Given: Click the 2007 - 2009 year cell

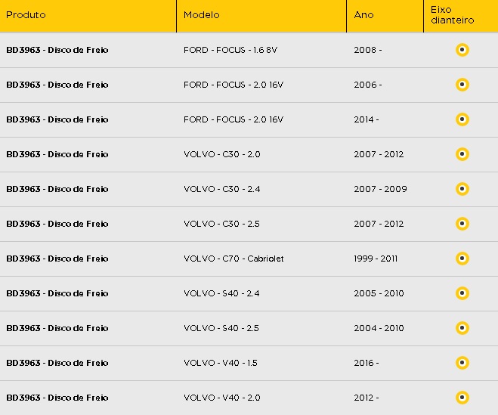Looking at the screenshot, I should pyautogui.click(x=380, y=189).
